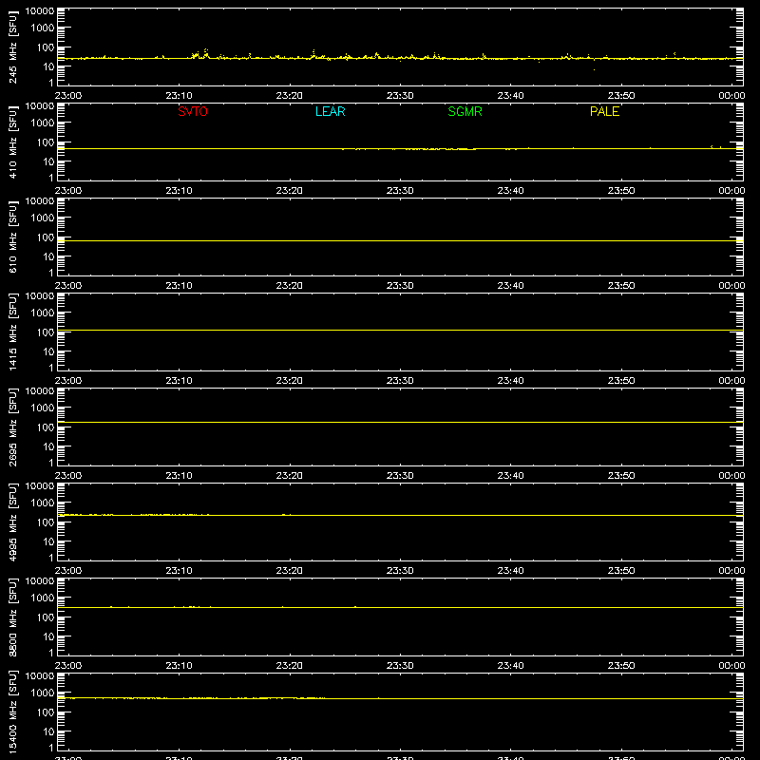This screenshot has height=760, width=760.
Task: Click 23:30 time label below 245 MHz plot
Action: pos(400,96)
